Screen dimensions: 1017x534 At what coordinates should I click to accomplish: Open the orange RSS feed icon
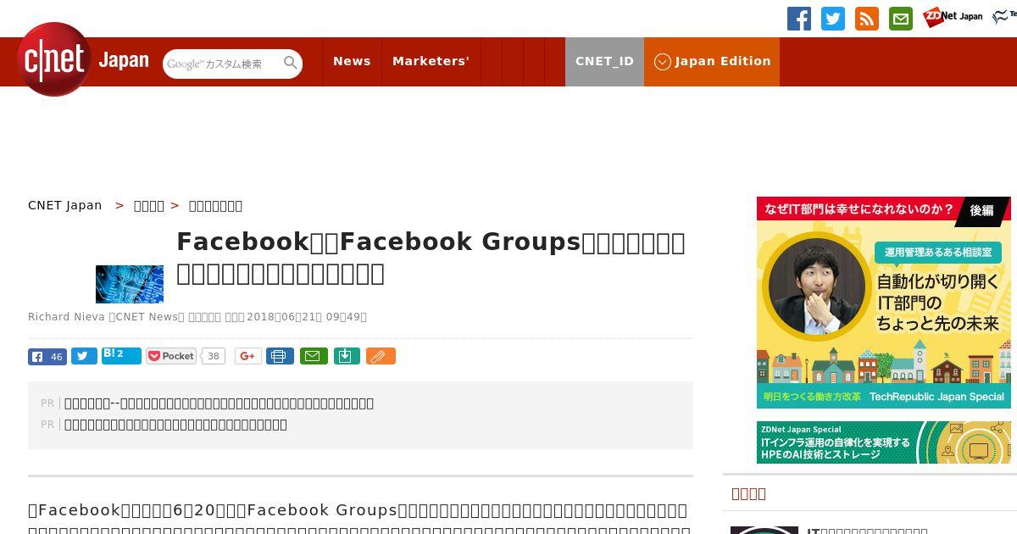click(x=867, y=19)
